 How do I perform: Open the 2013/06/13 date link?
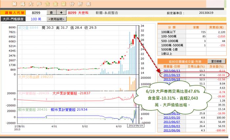[x=172, y=71]
